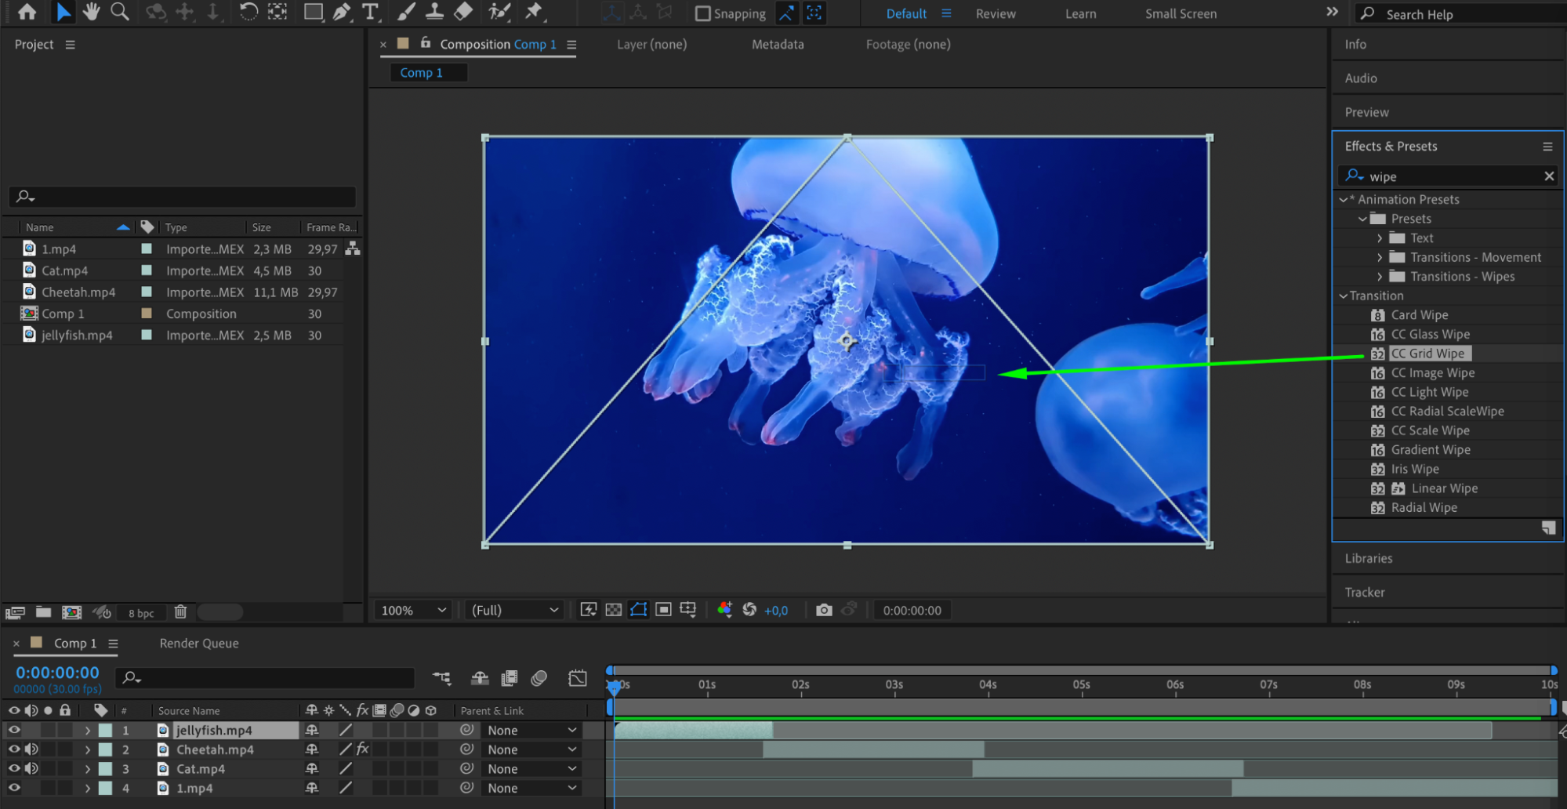Select the Linear Wipe effect
The width and height of the screenshot is (1567, 809).
pos(1444,488)
